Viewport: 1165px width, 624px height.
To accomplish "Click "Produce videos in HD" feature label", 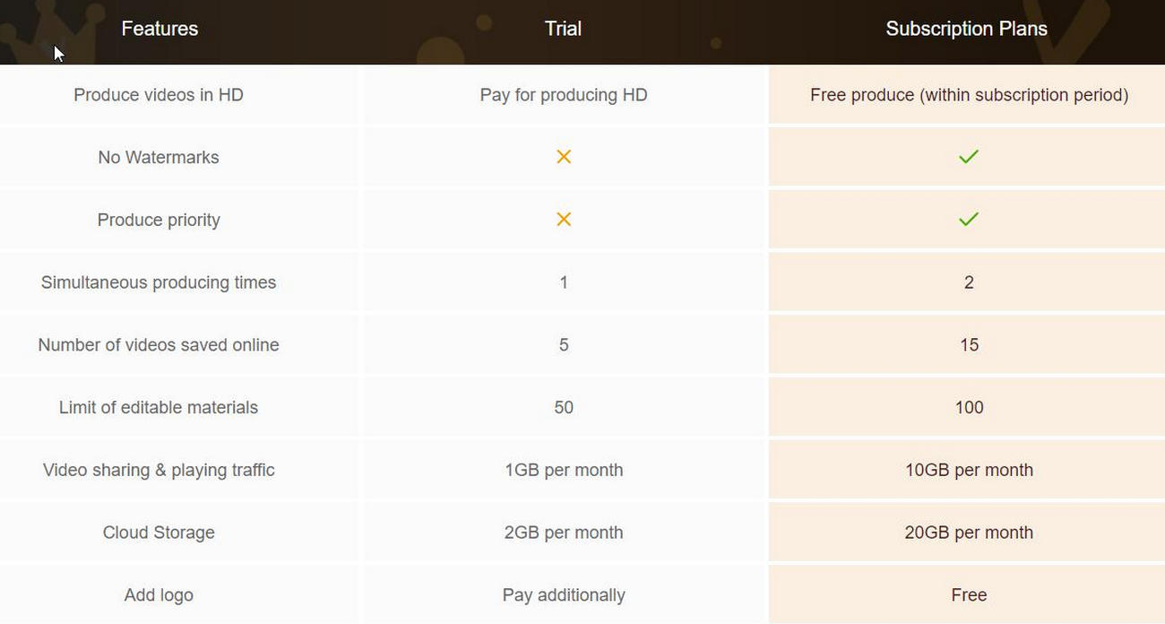I will (159, 95).
